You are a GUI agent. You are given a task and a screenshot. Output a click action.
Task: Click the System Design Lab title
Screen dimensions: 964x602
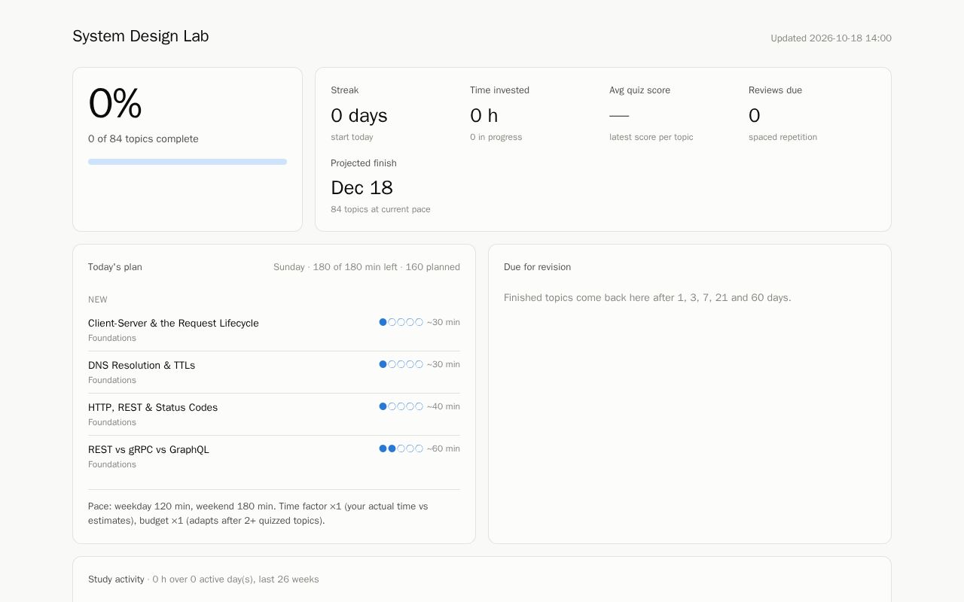click(x=141, y=36)
